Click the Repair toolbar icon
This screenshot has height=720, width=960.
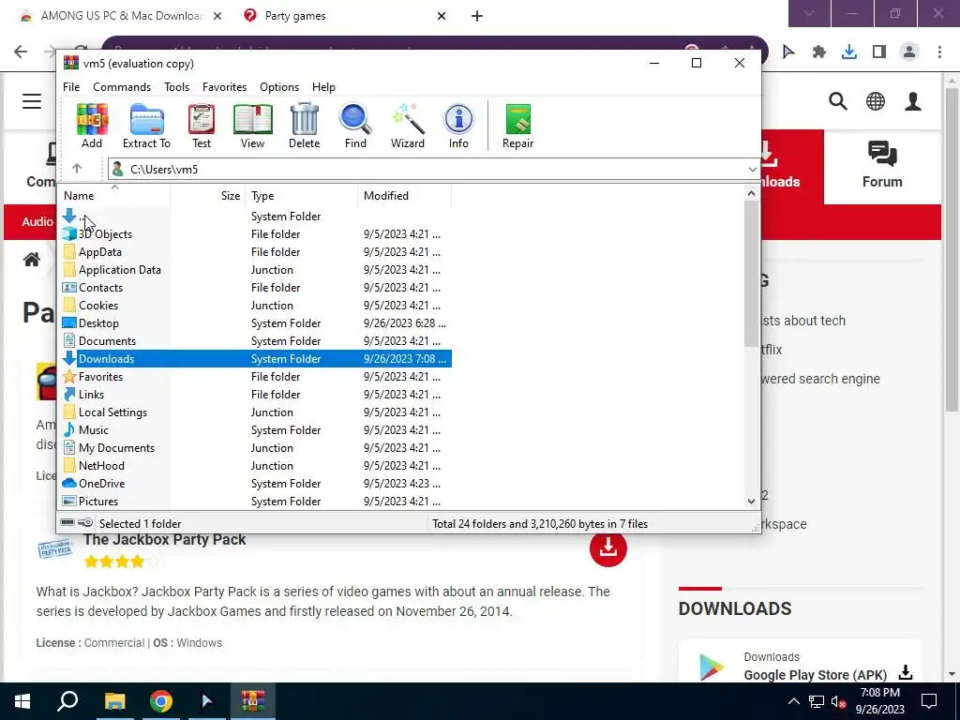coord(517,127)
